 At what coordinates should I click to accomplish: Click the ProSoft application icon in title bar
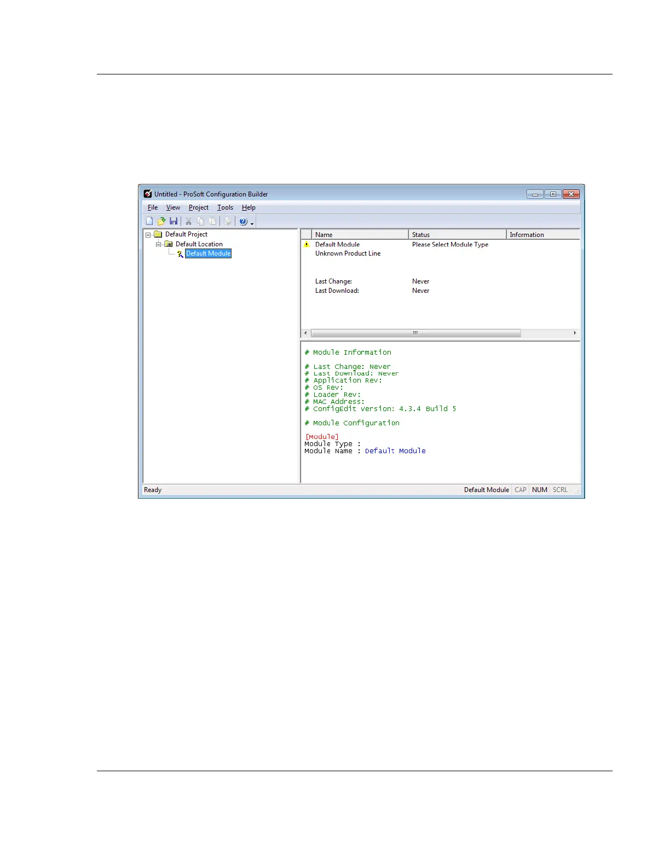point(148,194)
